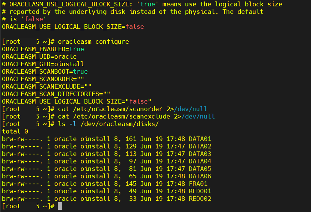This screenshot has width=311, height=212.
Task: Click minor number 129 in DATA02 row
Action: click(131, 146)
